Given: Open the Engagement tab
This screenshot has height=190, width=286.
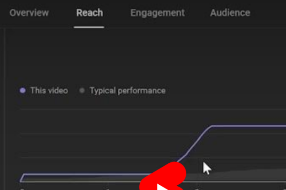Looking at the screenshot, I should 157,13.
